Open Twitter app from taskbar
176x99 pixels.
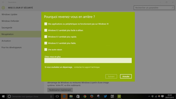105,96
